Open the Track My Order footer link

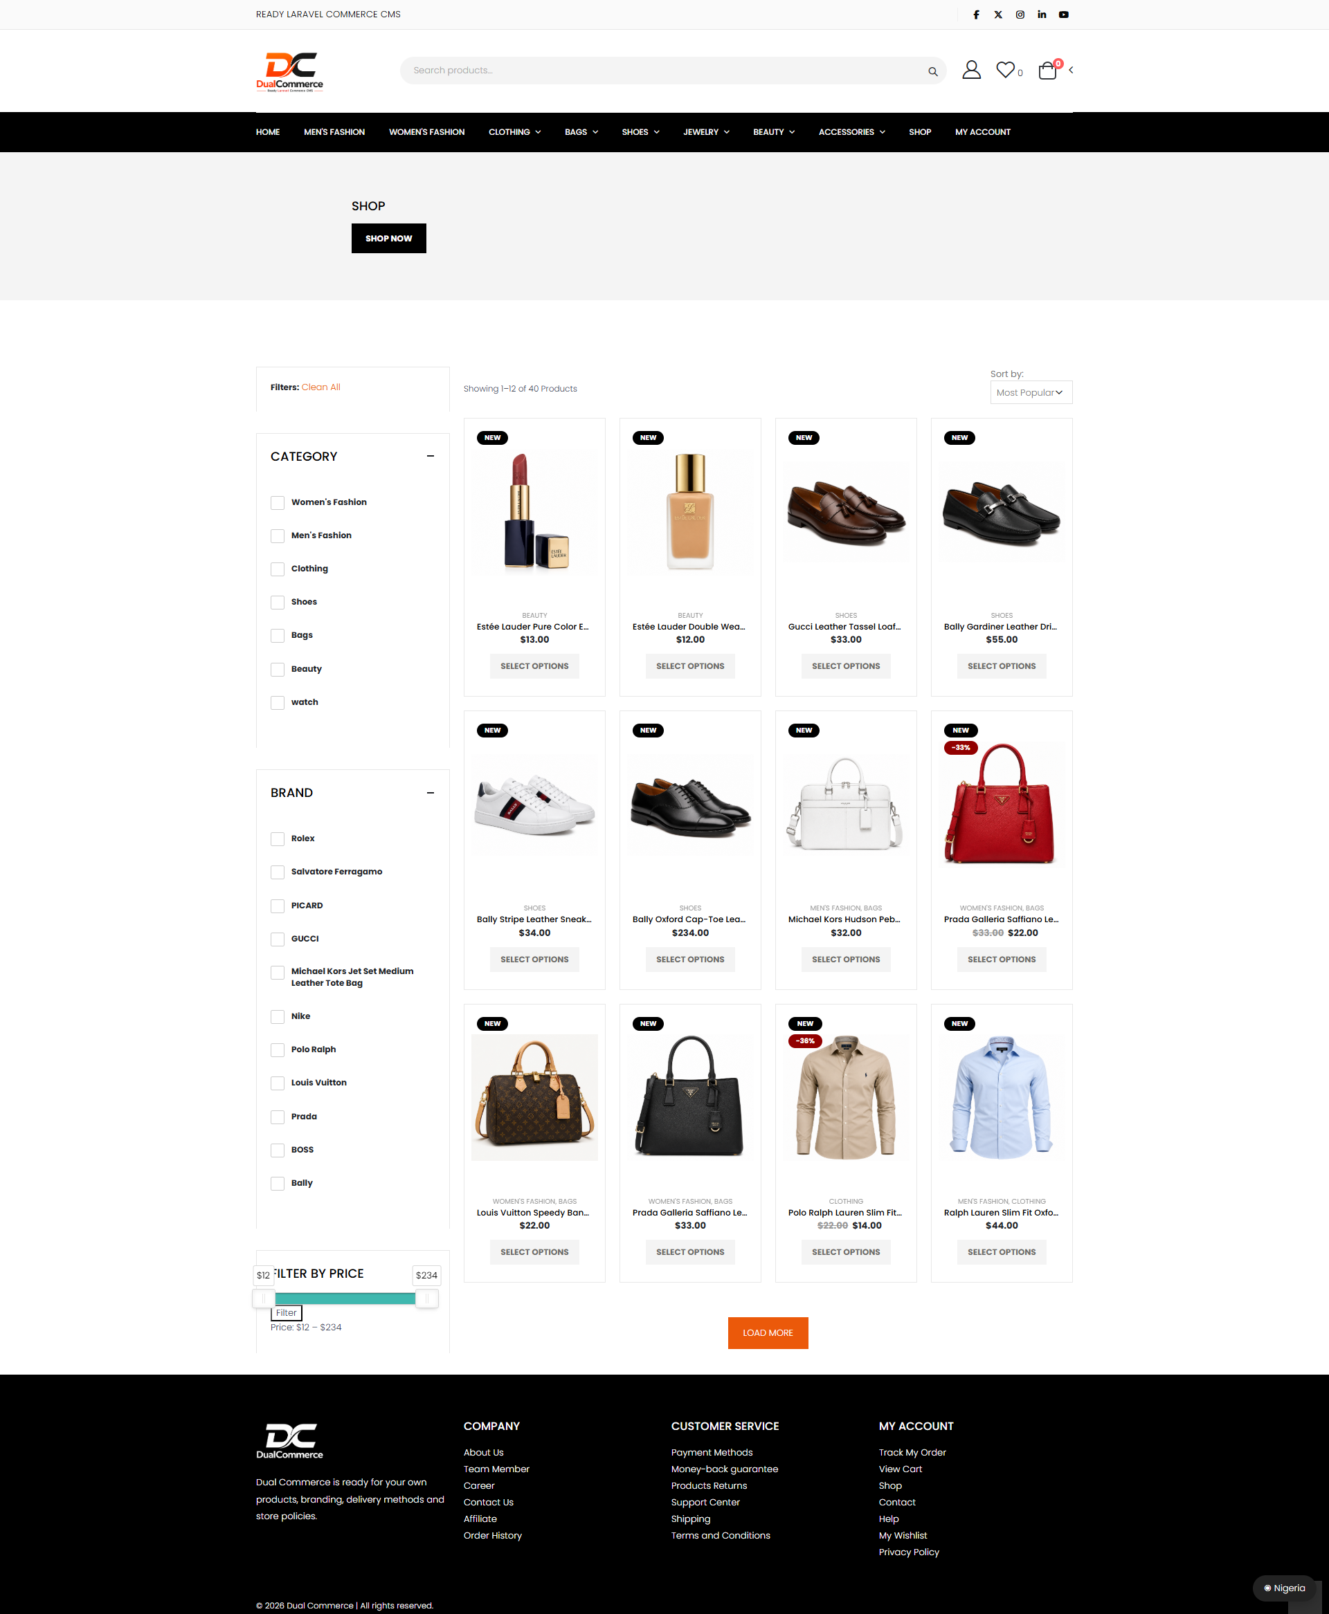click(912, 1452)
